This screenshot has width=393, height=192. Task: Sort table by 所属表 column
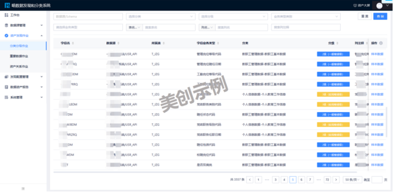point(164,43)
